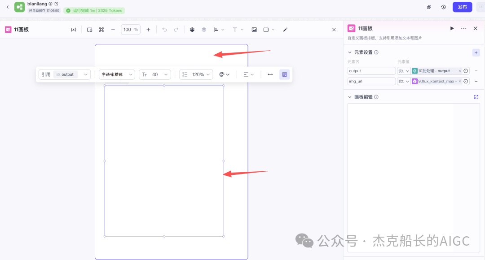
Task: Add a new element with plus button
Action: [x=476, y=52]
